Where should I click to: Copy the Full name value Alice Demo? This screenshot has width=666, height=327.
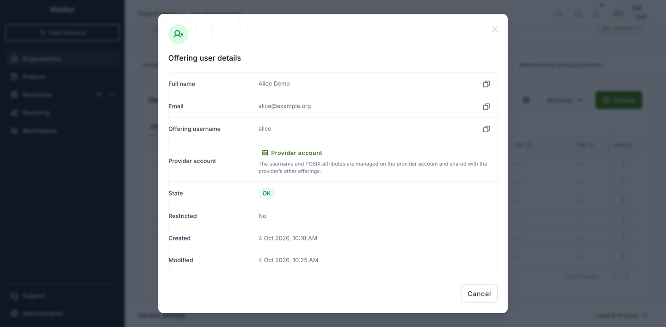486,84
